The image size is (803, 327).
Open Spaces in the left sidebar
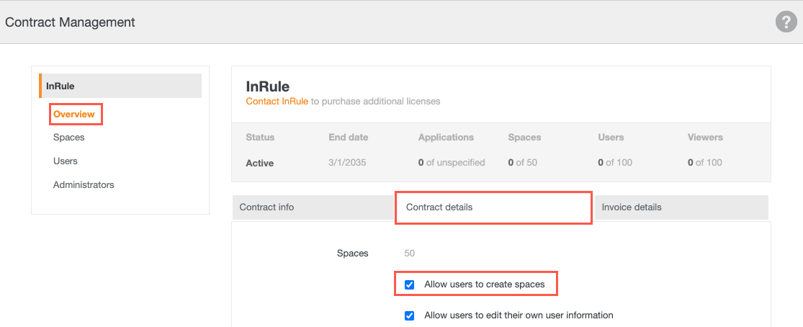[68, 137]
